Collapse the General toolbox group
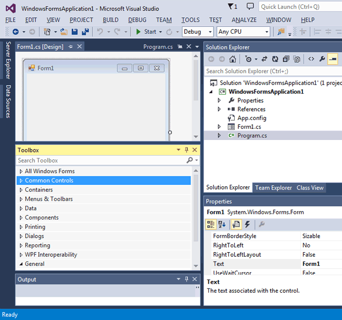This screenshot has height=320, width=342. pyautogui.click(x=21, y=264)
